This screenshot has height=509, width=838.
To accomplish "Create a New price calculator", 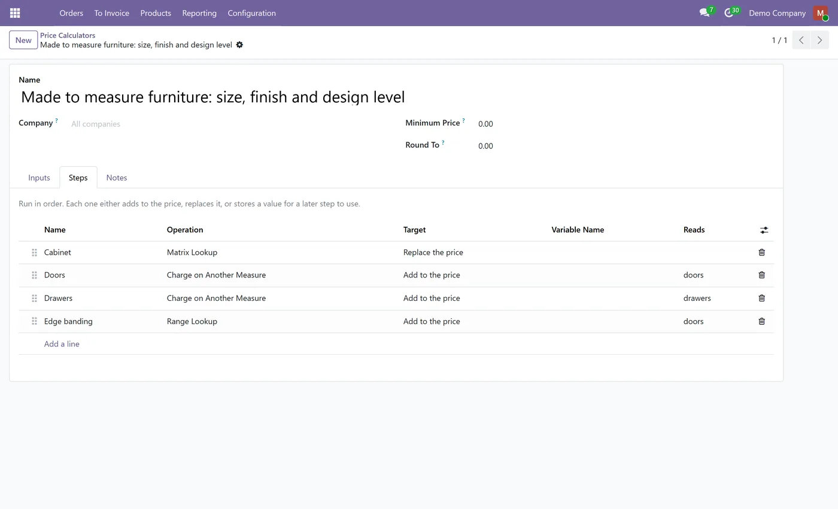I will point(23,40).
